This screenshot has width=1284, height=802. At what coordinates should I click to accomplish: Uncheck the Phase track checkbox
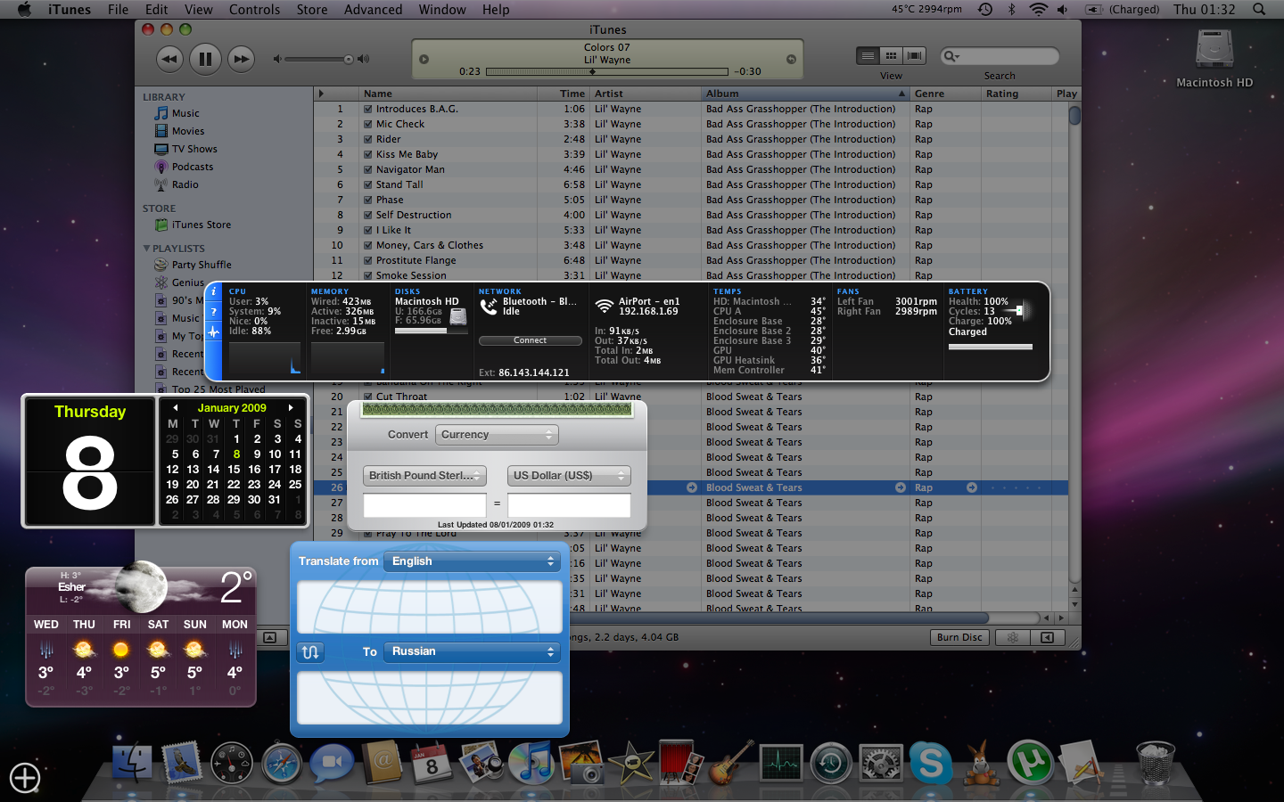pyautogui.click(x=367, y=200)
